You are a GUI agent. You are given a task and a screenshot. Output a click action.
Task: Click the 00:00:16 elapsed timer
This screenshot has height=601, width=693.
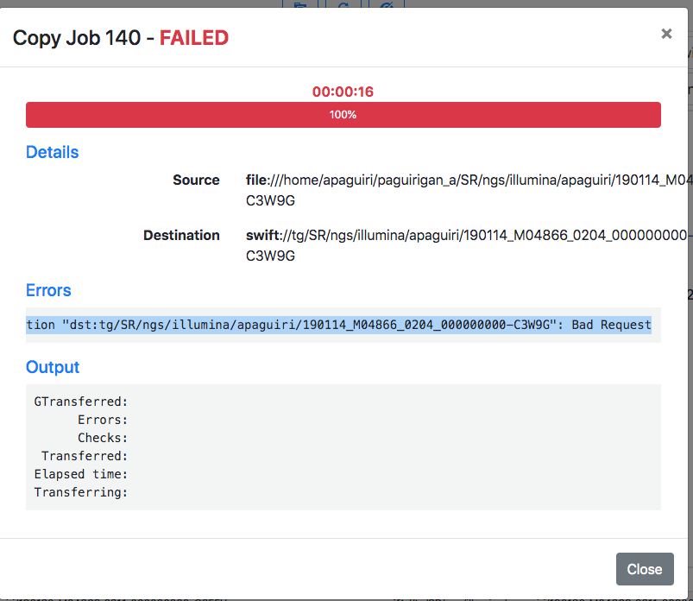pos(343,92)
